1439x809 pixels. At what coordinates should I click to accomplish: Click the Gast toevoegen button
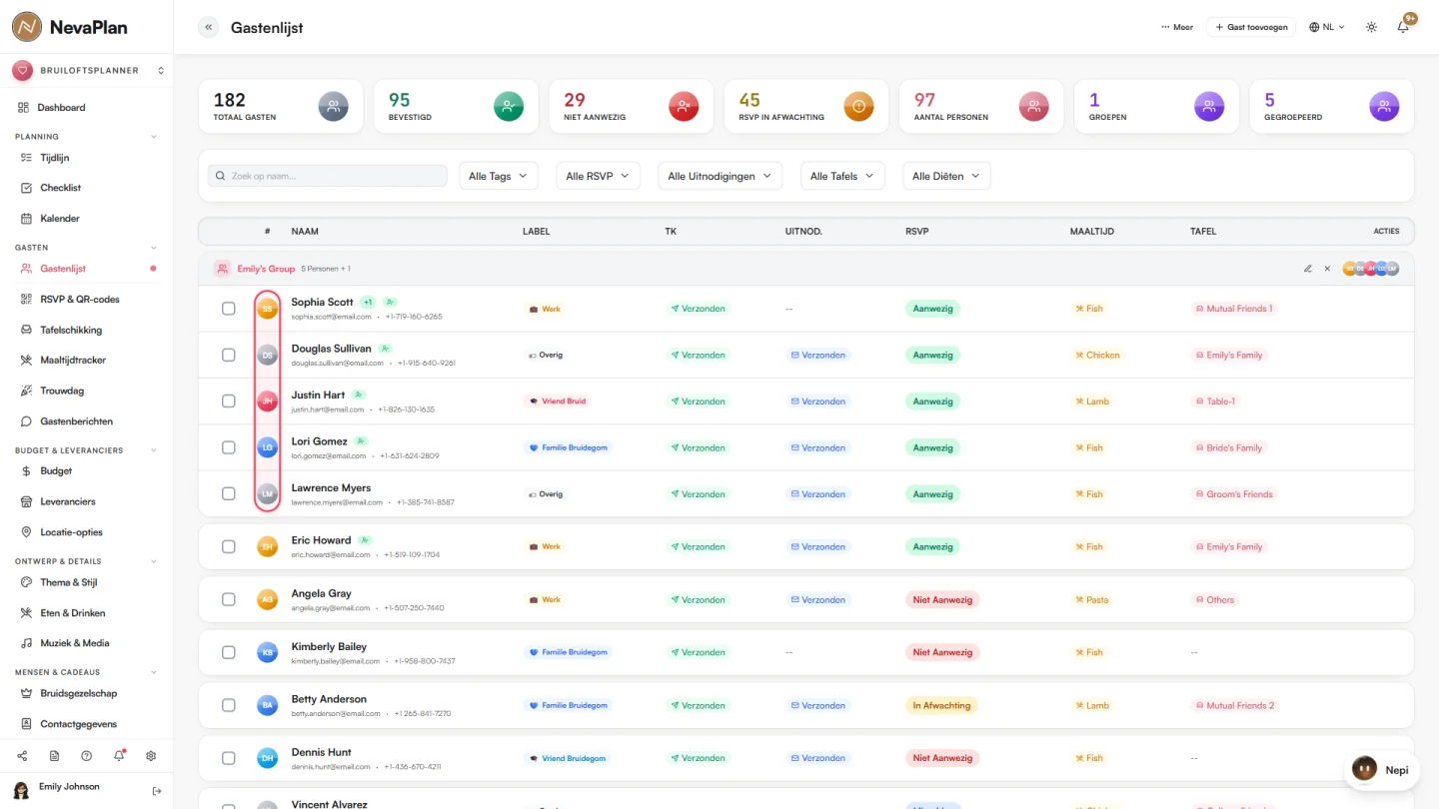tap(1251, 27)
